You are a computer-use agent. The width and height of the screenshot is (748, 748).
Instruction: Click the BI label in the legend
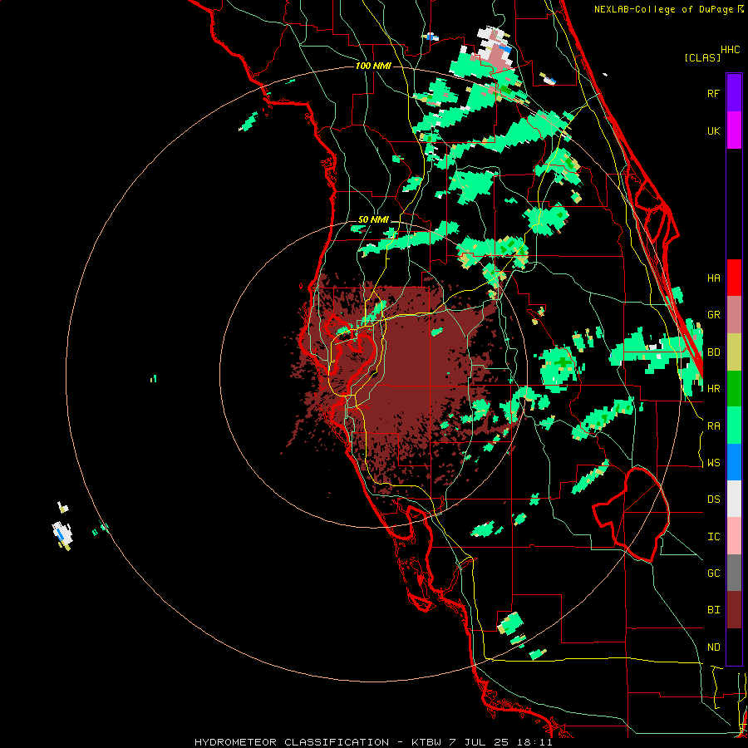click(x=713, y=610)
